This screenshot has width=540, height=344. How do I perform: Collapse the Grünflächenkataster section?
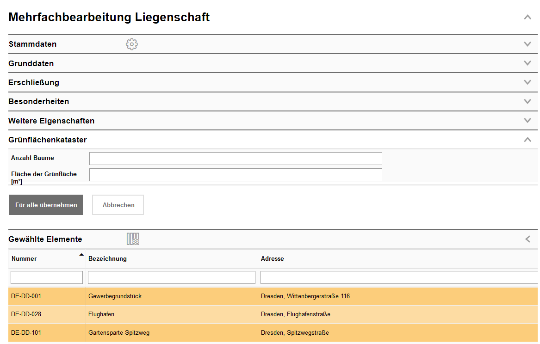528,139
